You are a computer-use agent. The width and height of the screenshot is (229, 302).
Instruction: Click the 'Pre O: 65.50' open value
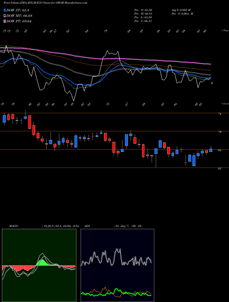coord(143,10)
